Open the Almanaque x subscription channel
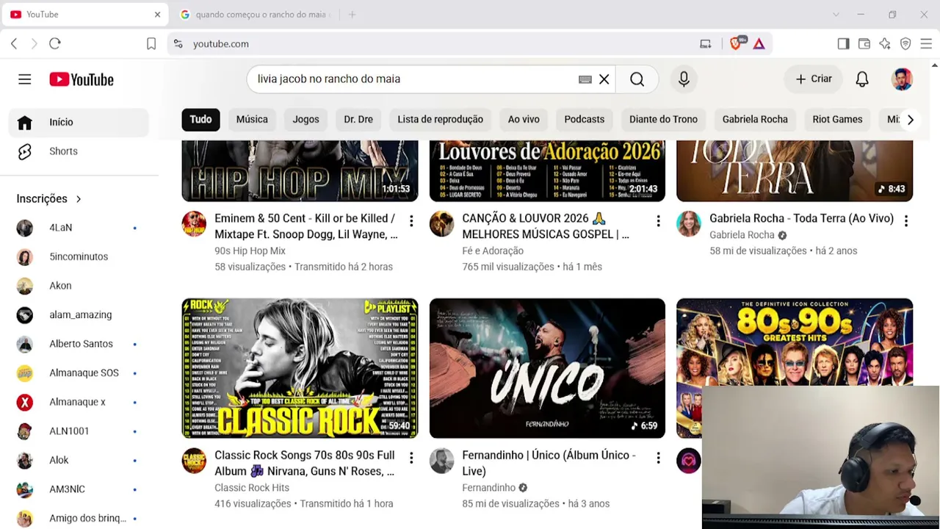Image resolution: width=940 pixels, height=529 pixels. click(79, 403)
